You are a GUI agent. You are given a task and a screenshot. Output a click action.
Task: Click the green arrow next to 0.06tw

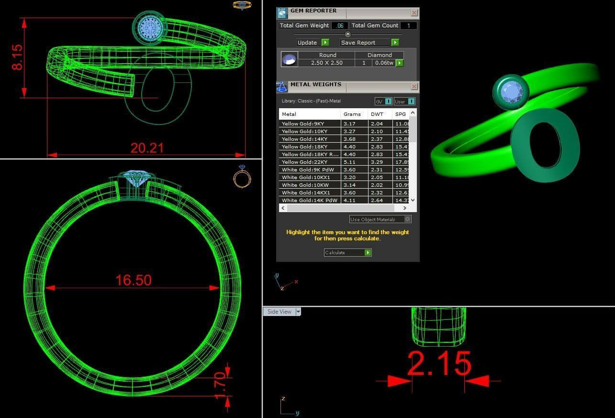400,63
